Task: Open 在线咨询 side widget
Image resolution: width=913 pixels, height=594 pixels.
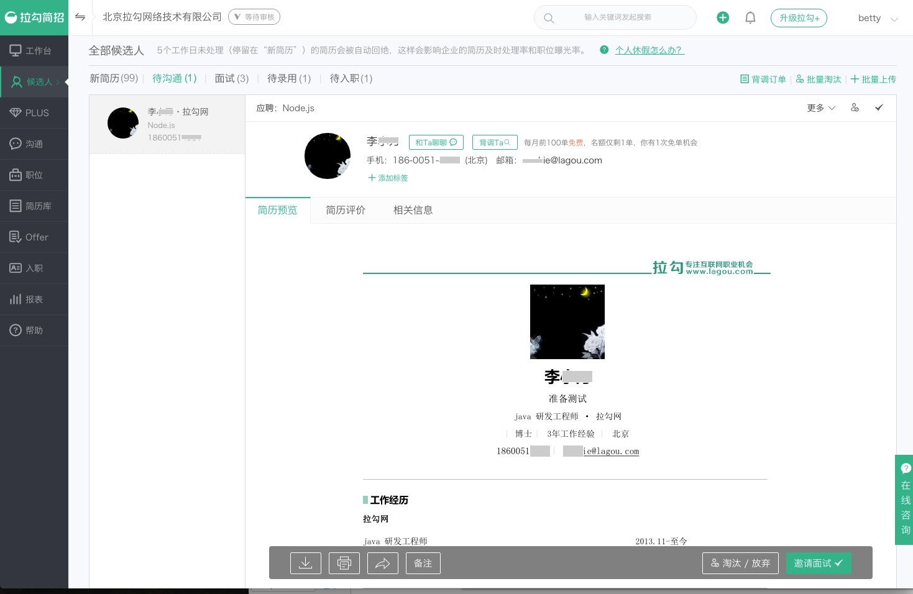Action: pos(905,500)
